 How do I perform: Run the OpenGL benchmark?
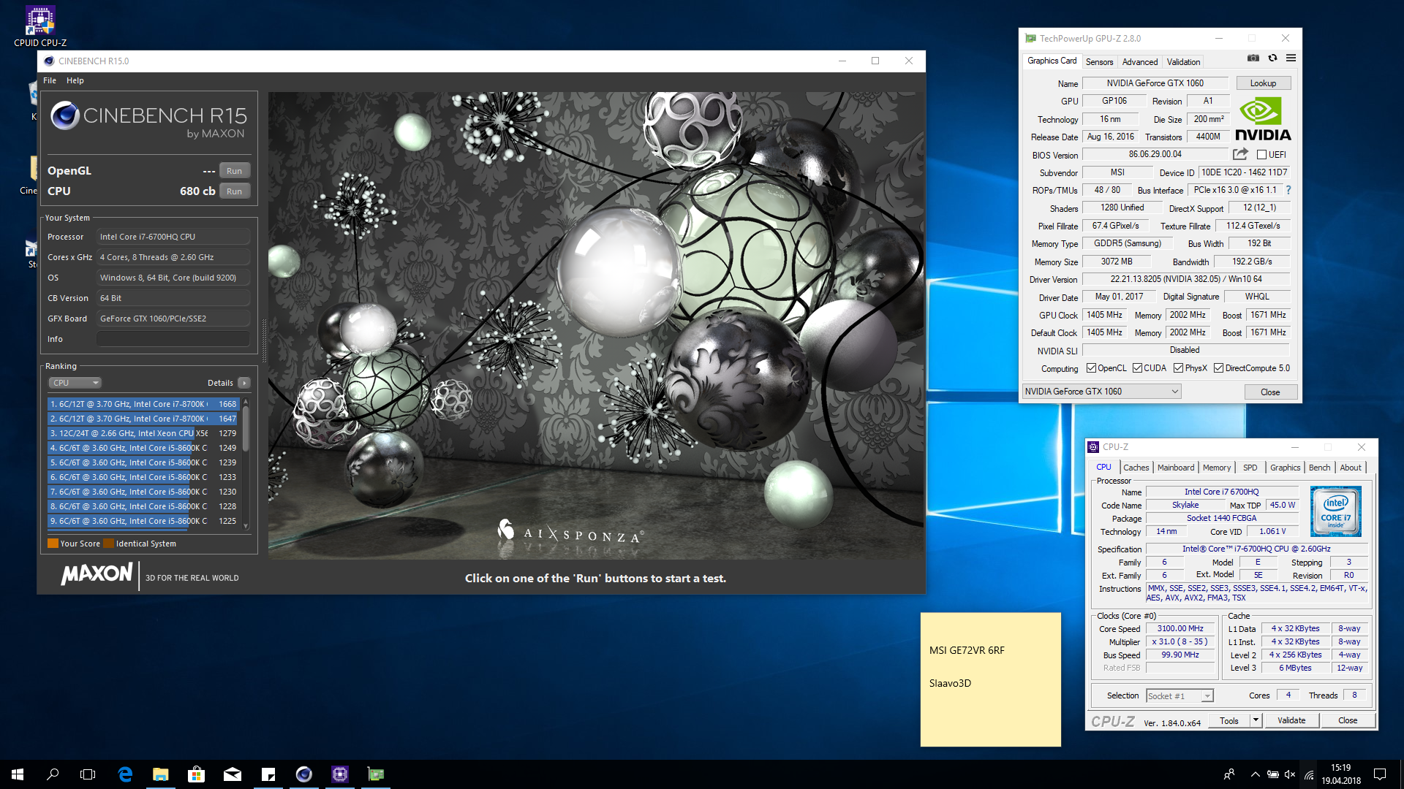(234, 171)
